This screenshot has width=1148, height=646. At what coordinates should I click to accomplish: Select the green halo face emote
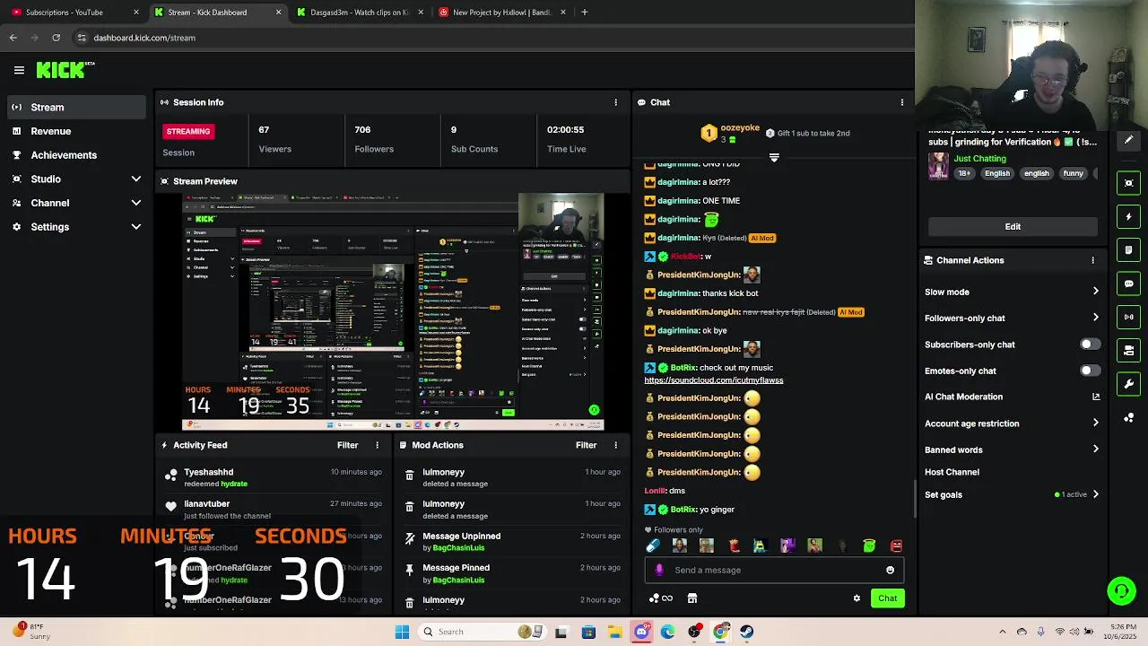869,546
